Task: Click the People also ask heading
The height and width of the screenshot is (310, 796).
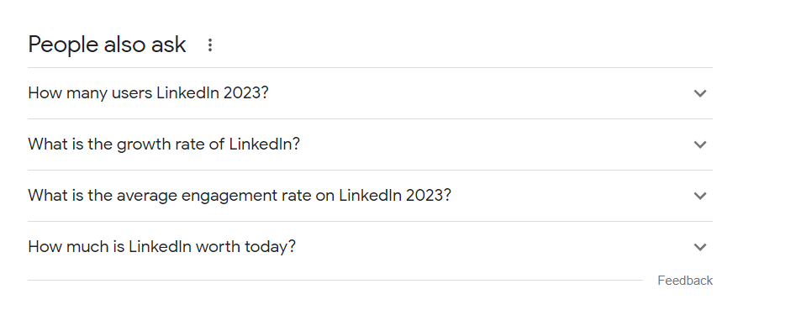Action: coord(107,45)
